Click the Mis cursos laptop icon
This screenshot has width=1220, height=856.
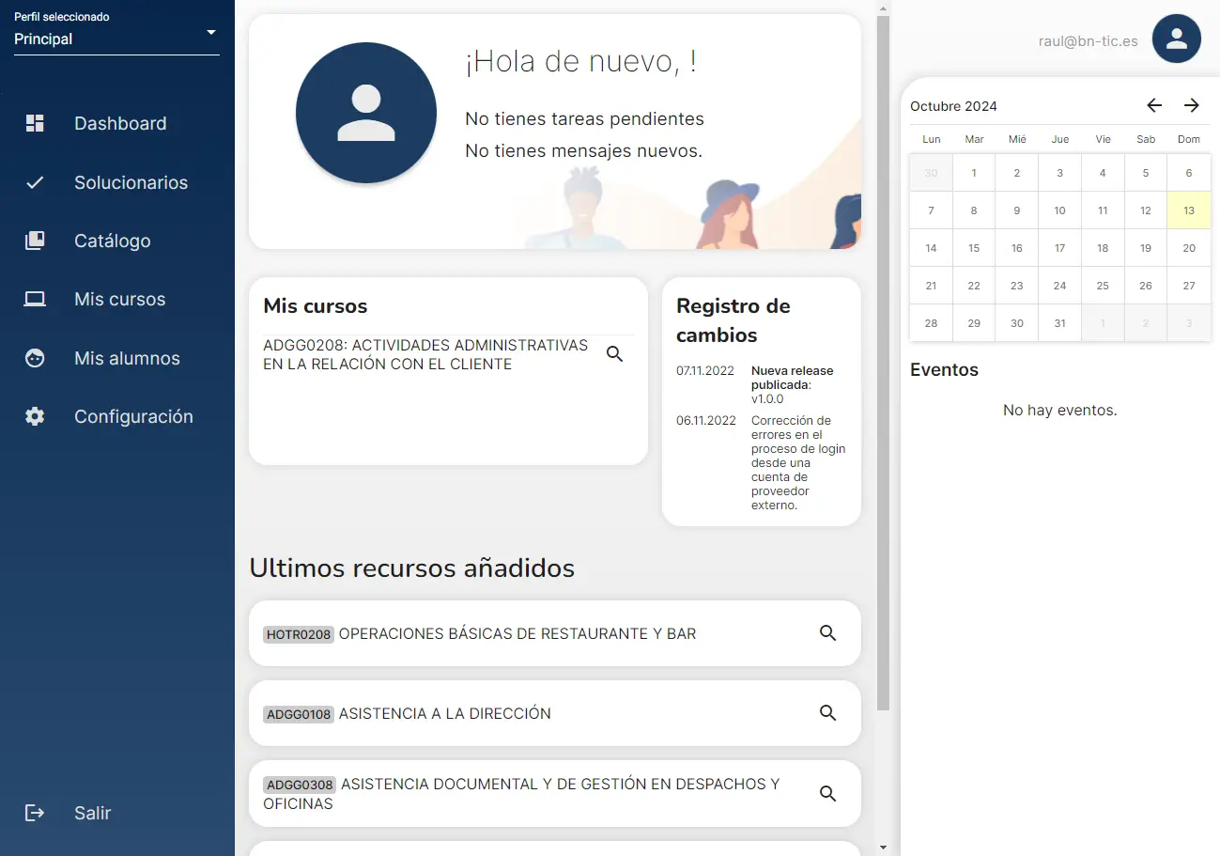click(x=35, y=300)
